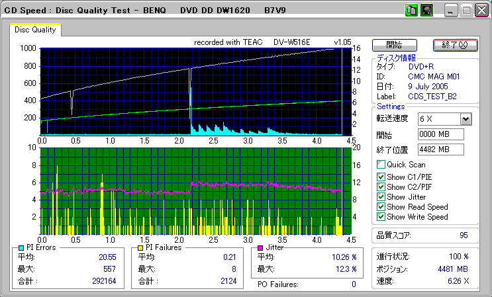Turn off Show Read Speed
This screenshot has height=297, width=492.
[381, 206]
